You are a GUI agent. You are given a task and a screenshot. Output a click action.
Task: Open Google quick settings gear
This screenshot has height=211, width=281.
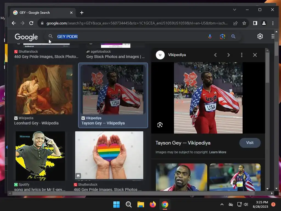(x=260, y=37)
